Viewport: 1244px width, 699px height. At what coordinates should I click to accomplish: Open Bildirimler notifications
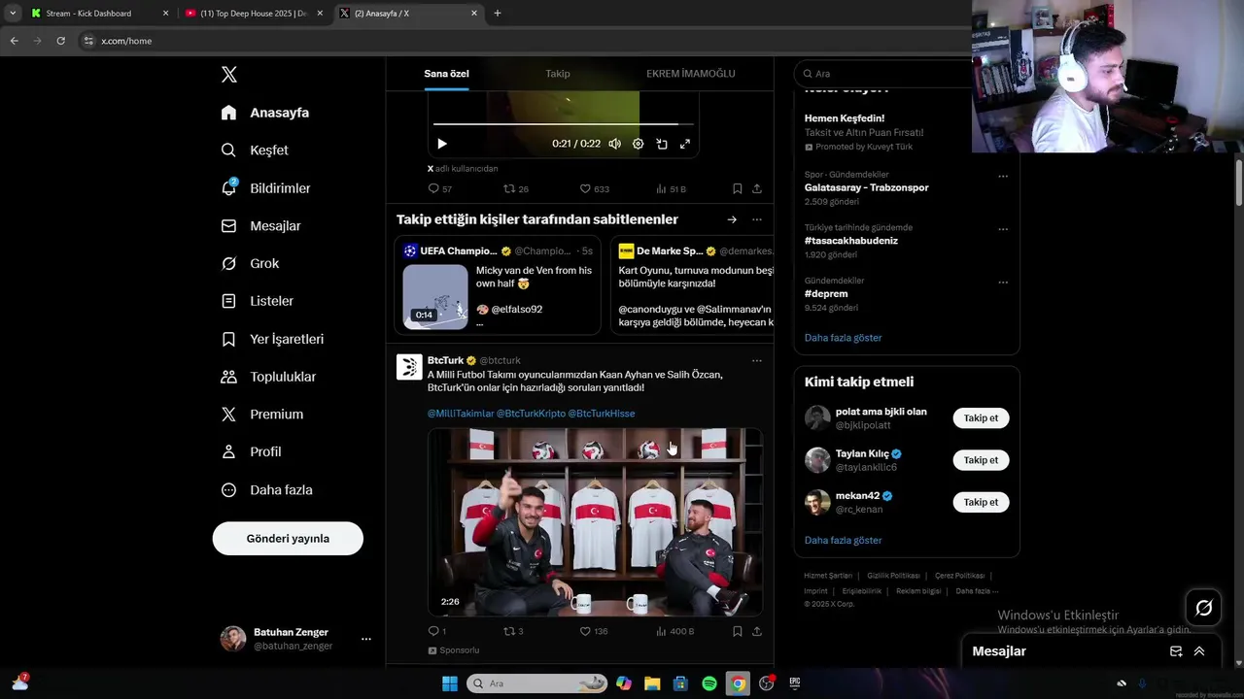point(265,188)
